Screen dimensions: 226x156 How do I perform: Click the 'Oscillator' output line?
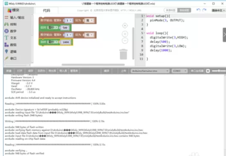25,89
